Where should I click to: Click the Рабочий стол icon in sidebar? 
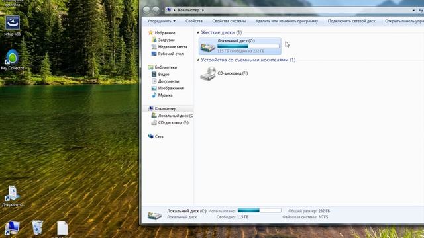pyautogui.click(x=154, y=54)
